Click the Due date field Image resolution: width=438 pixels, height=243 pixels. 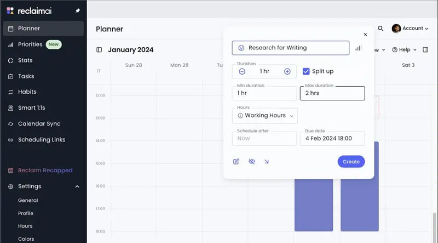332,138
